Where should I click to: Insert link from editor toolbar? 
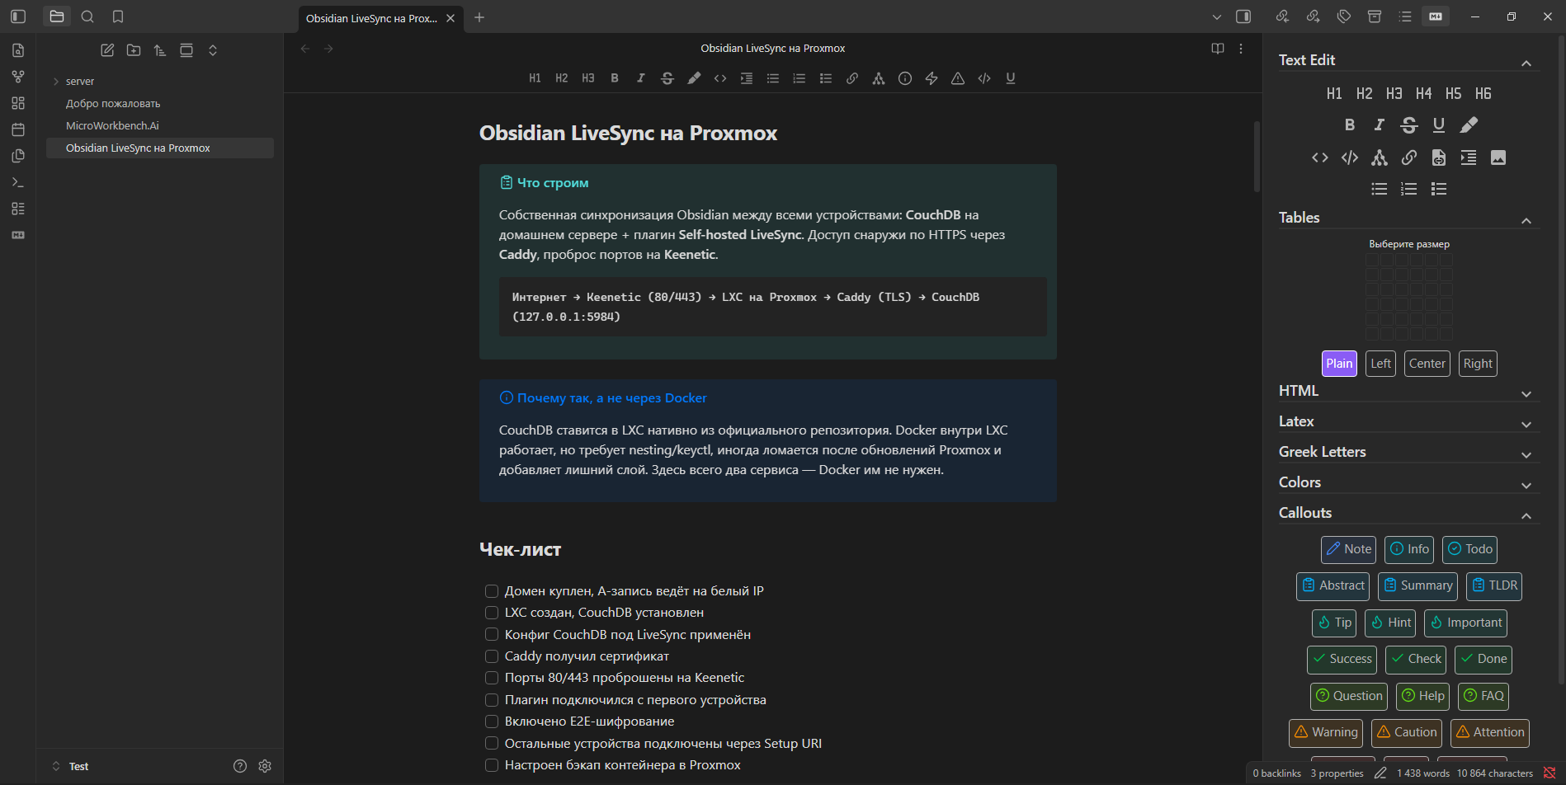[852, 78]
